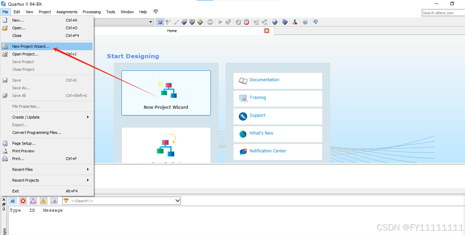Click the speech bubble icon in menu bar
This screenshot has height=235, width=465.
click(x=155, y=12)
